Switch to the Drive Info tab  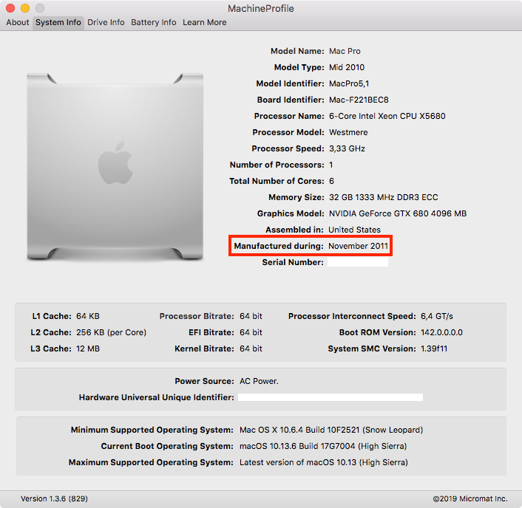(x=106, y=22)
